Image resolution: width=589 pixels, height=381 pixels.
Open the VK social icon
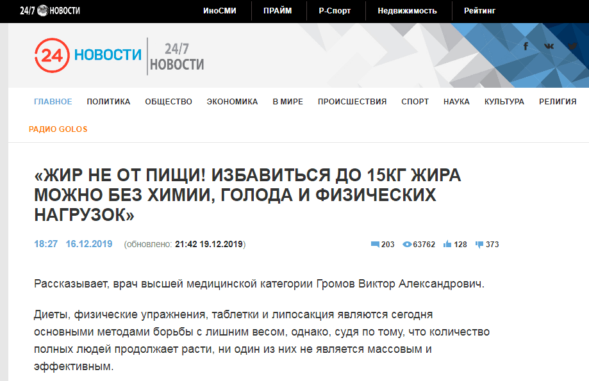(549, 46)
